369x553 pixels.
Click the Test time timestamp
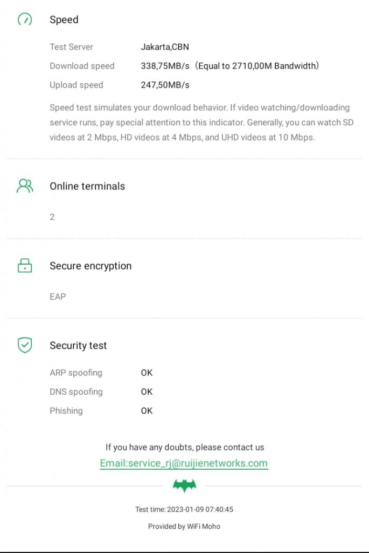[x=184, y=509]
